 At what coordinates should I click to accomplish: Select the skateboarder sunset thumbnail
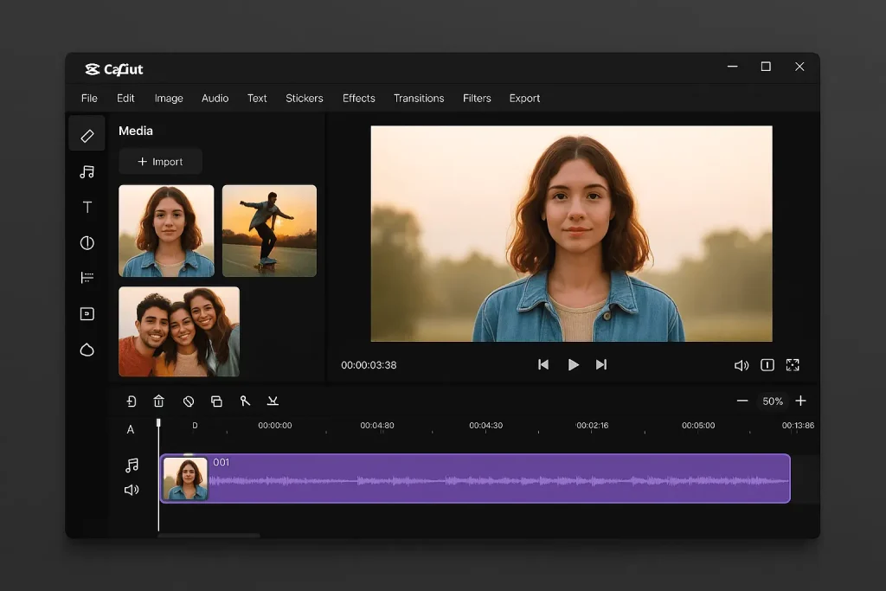269,230
